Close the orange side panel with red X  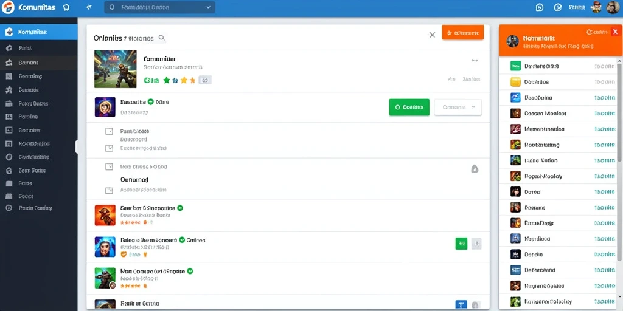point(615,32)
